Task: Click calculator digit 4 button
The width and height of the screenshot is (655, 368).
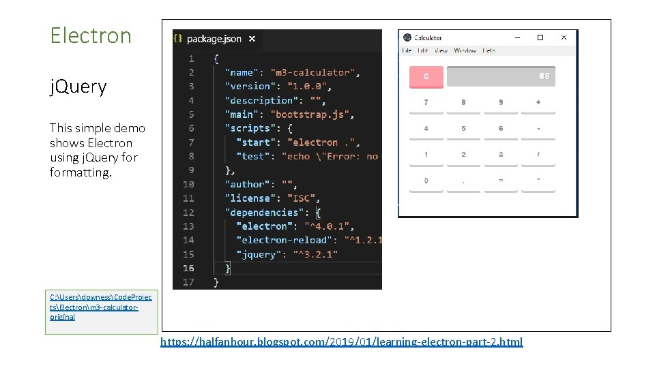Action: pos(426,129)
